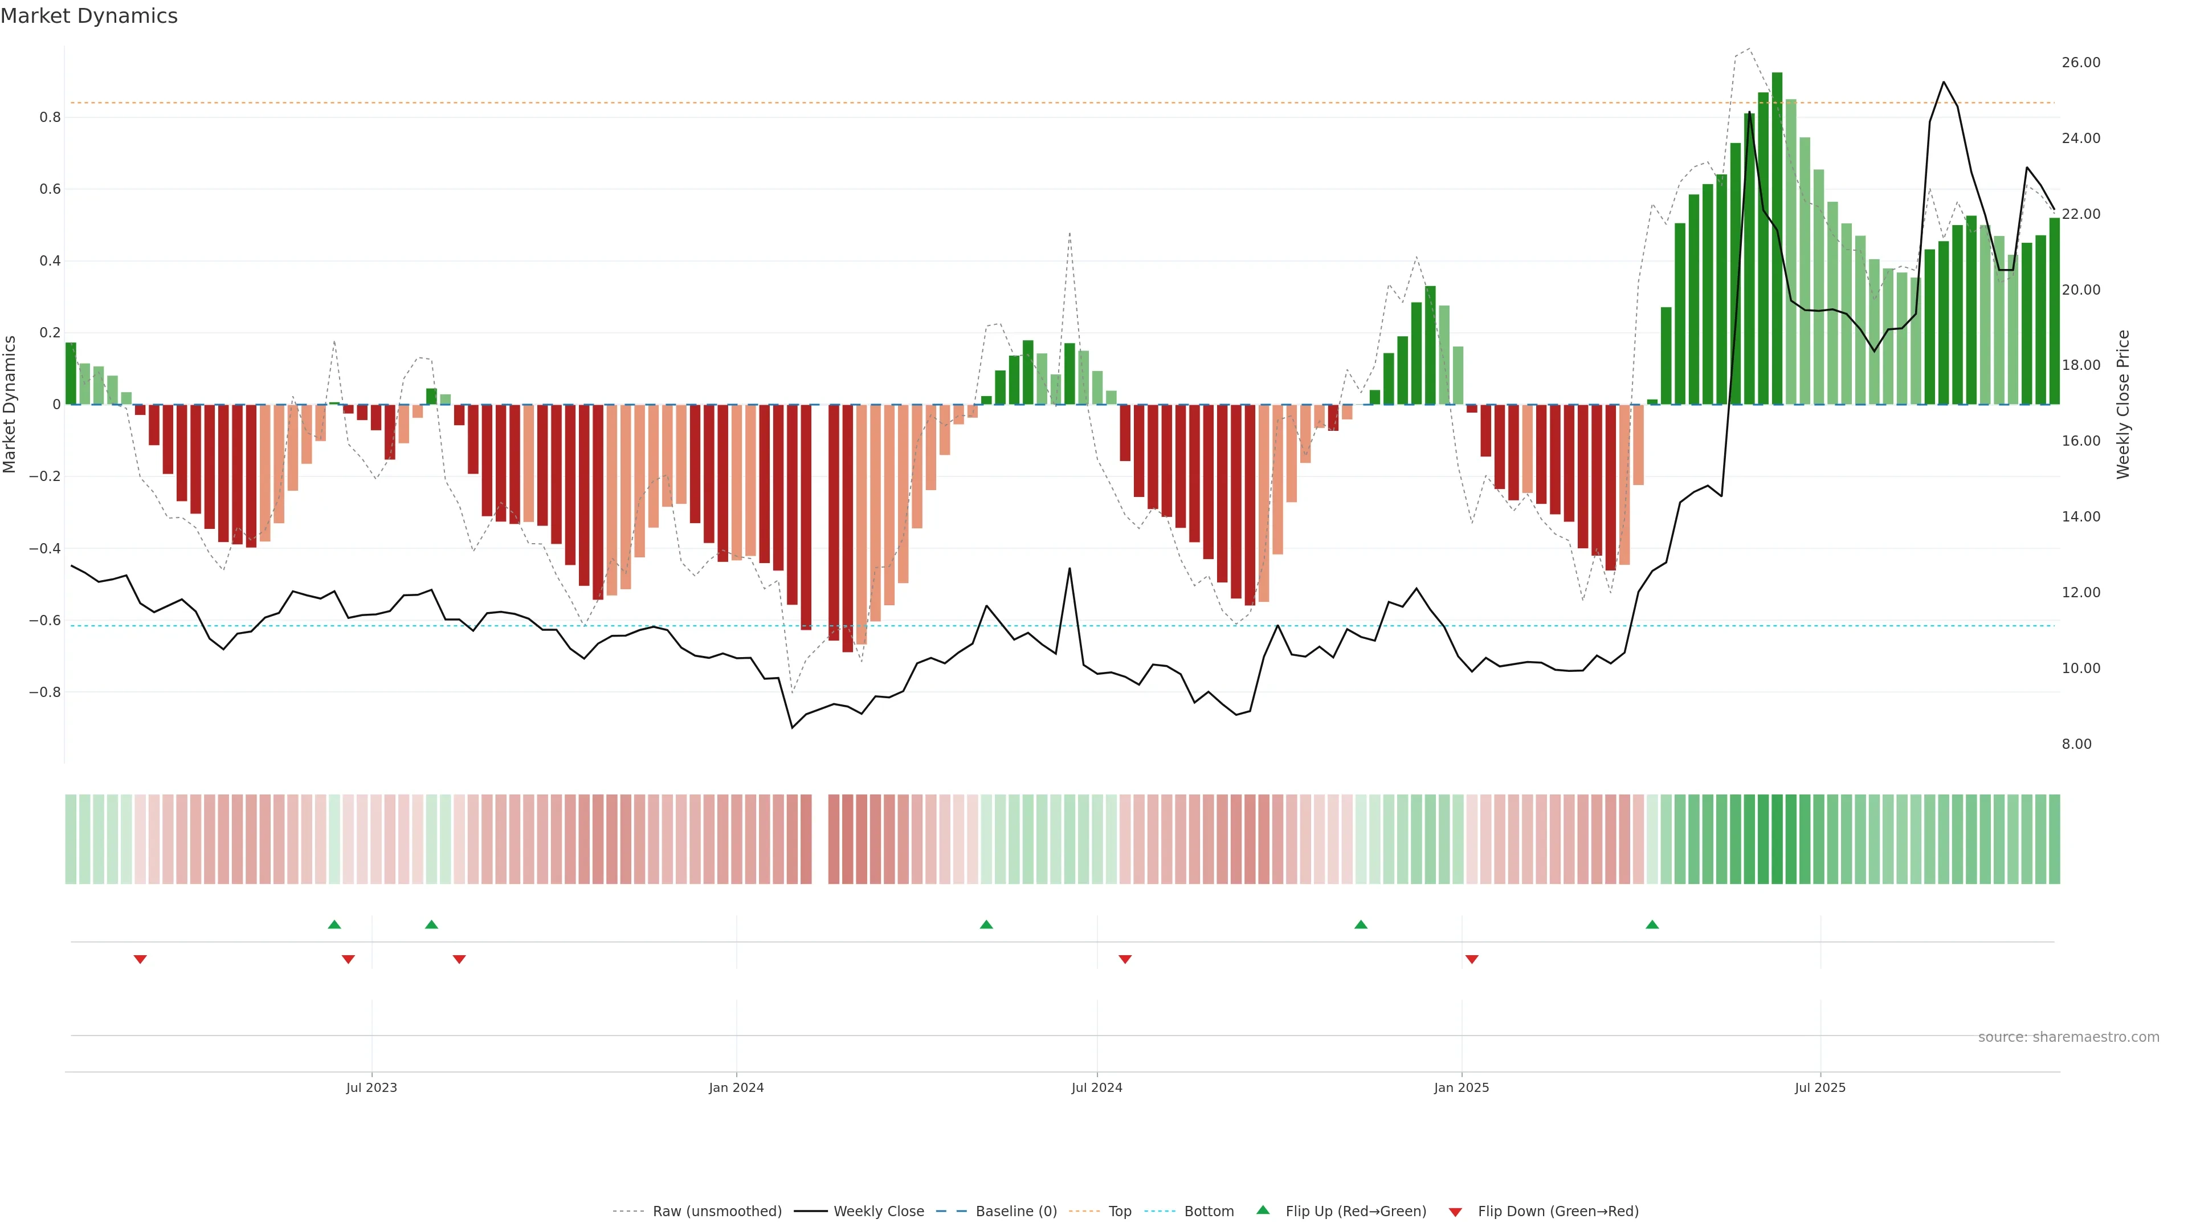Click the last green flip-up marker before Jul 2025
This screenshot has height=1231, width=2188.
[x=1652, y=924]
